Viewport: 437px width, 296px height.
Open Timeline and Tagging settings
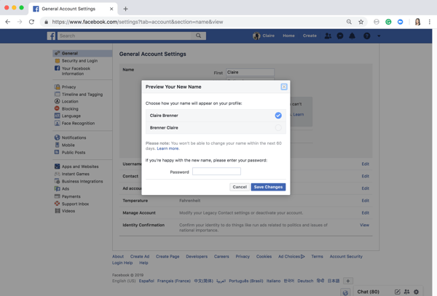coord(82,95)
